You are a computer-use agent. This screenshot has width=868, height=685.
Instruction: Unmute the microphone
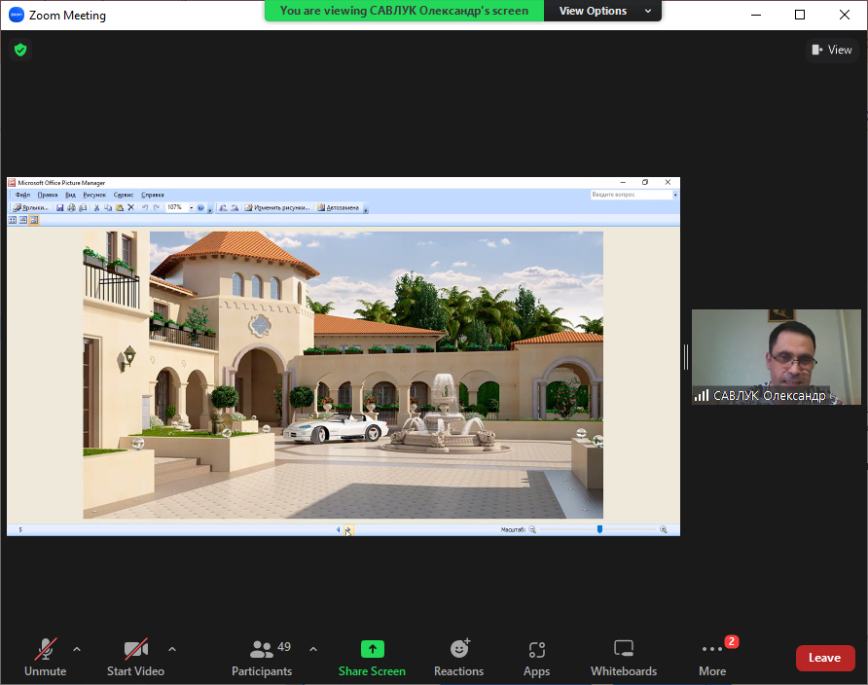[45, 658]
